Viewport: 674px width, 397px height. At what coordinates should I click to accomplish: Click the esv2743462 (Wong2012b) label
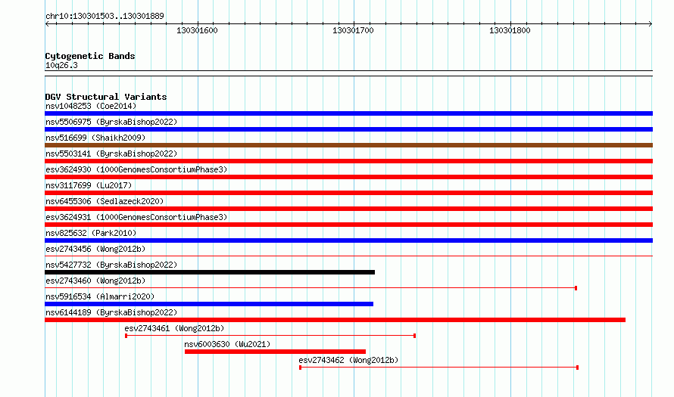click(x=348, y=360)
